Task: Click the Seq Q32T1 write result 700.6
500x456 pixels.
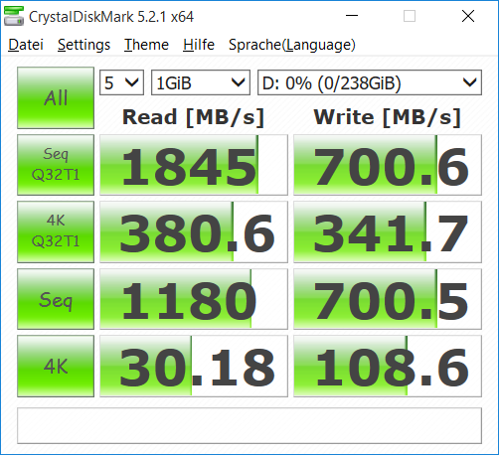Action: (x=388, y=165)
